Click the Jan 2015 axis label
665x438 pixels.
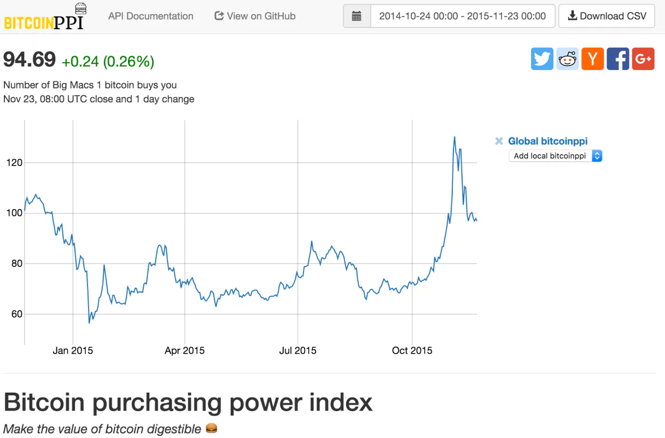click(73, 351)
